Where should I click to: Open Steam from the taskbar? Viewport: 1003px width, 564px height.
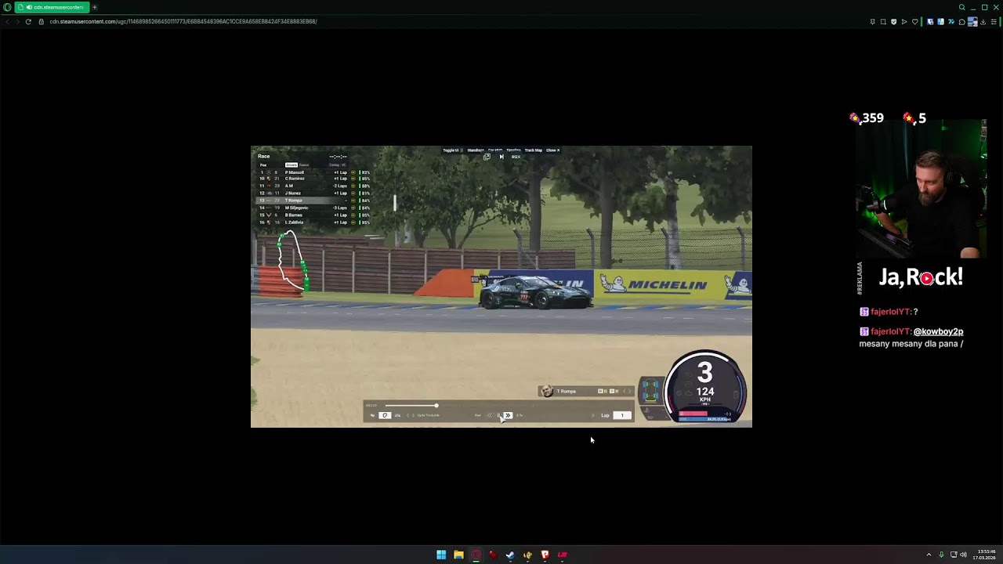point(510,555)
